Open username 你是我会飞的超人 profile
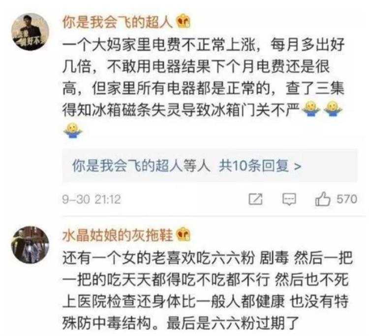Image resolution: width=369 pixels, height=336 pixels. pyautogui.click(x=118, y=22)
